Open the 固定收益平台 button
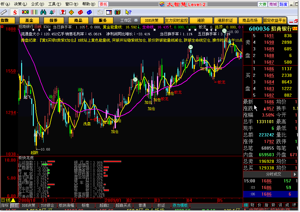The height and width of the screenshot is (212, 300). [274, 20]
